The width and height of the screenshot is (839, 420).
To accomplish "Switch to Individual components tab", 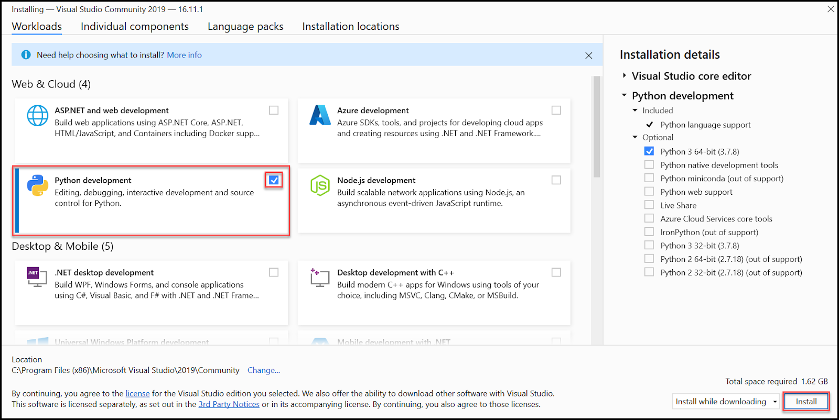I will point(135,26).
